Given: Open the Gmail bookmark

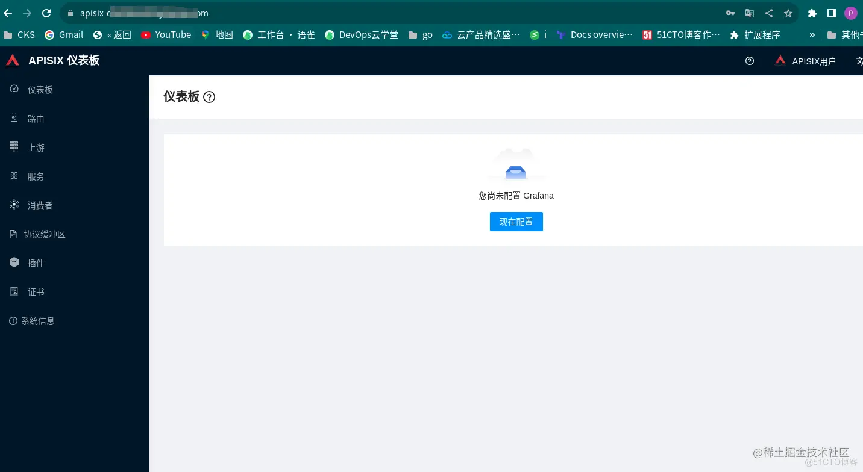Looking at the screenshot, I should pyautogui.click(x=64, y=35).
